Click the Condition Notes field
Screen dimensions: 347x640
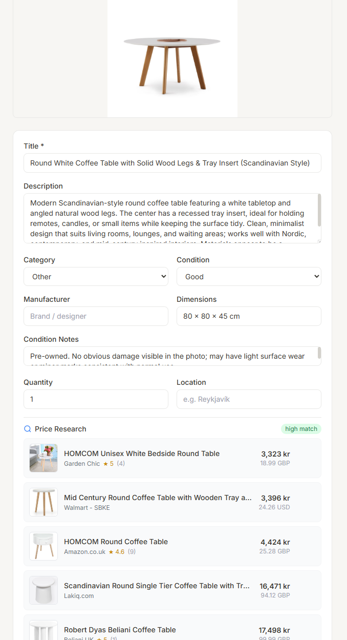[169, 356]
